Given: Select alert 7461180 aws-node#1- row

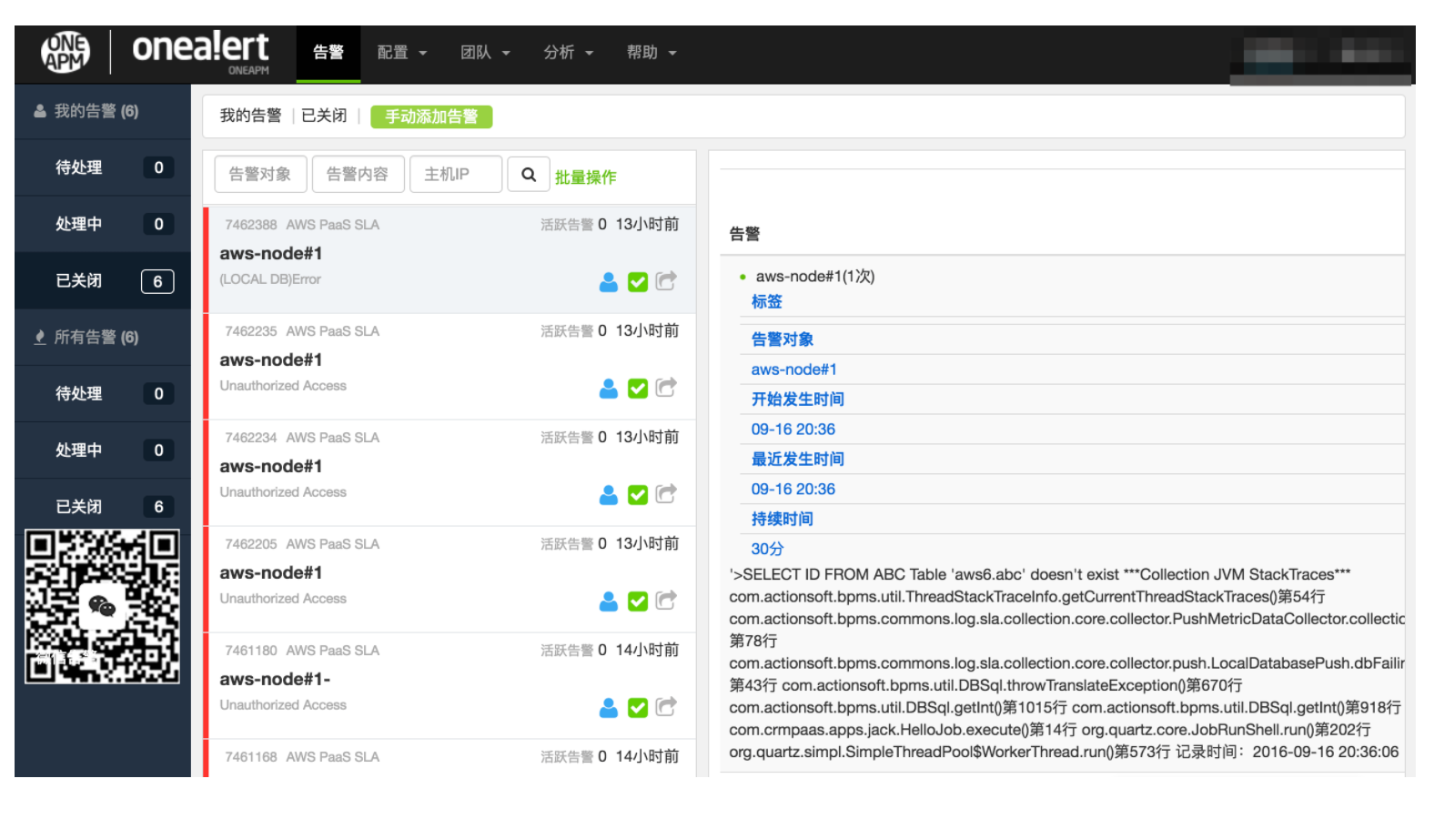Looking at the screenshot, I should point(450,686).
